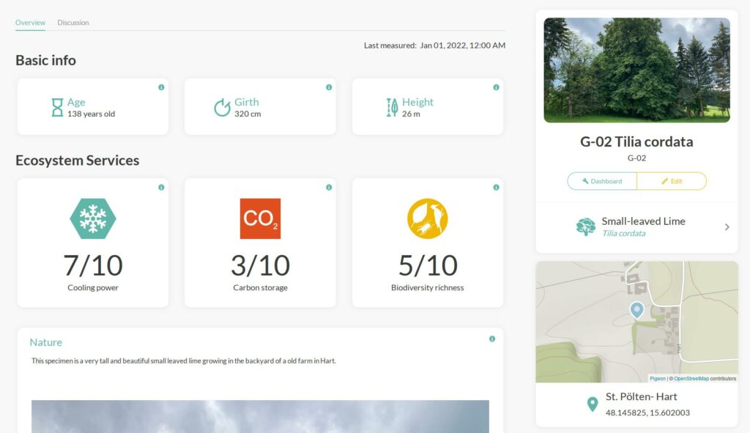Image resolution: width=750 pixels, height=433 pixels.
Task: Click the 7/10 Cooling power score
Action: pyautogui.click(x=93, y=265)
